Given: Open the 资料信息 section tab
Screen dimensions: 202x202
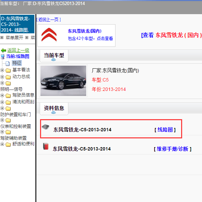Looking at the screenshot, I should tap(54, 109).
